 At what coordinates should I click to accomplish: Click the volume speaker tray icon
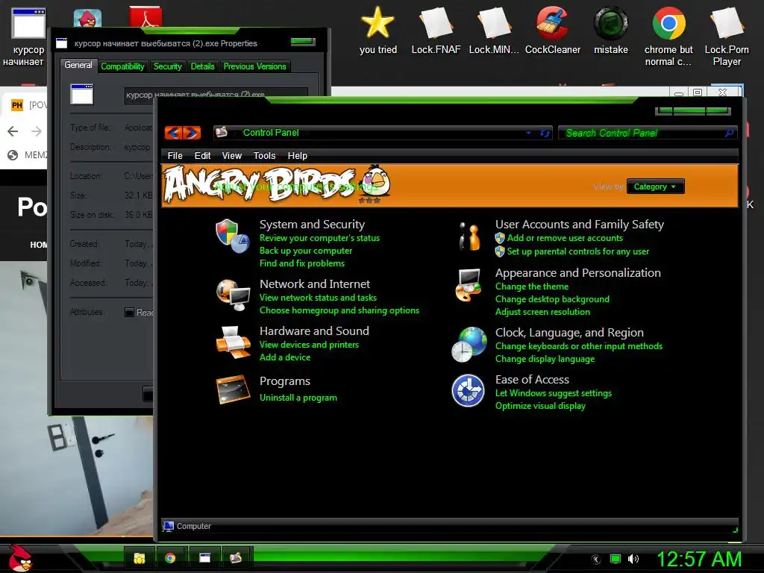(633, 559)
